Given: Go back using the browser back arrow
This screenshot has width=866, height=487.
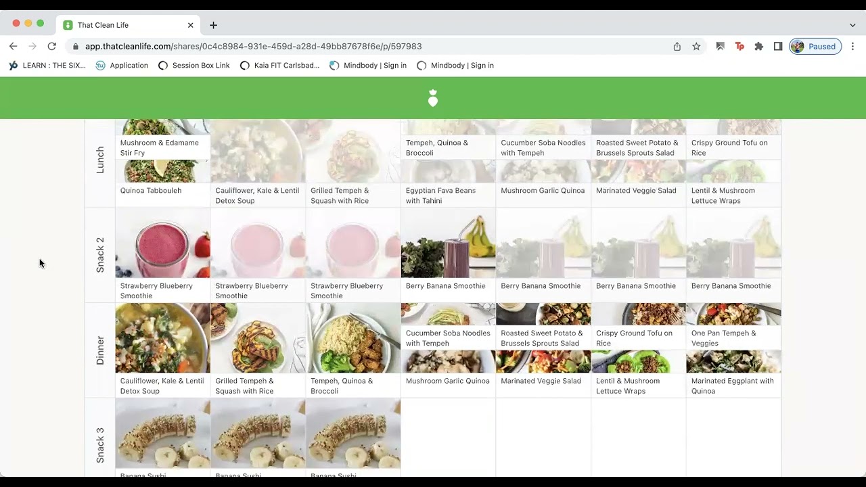Looking at the screenshot, I should [x=14, y=47].
